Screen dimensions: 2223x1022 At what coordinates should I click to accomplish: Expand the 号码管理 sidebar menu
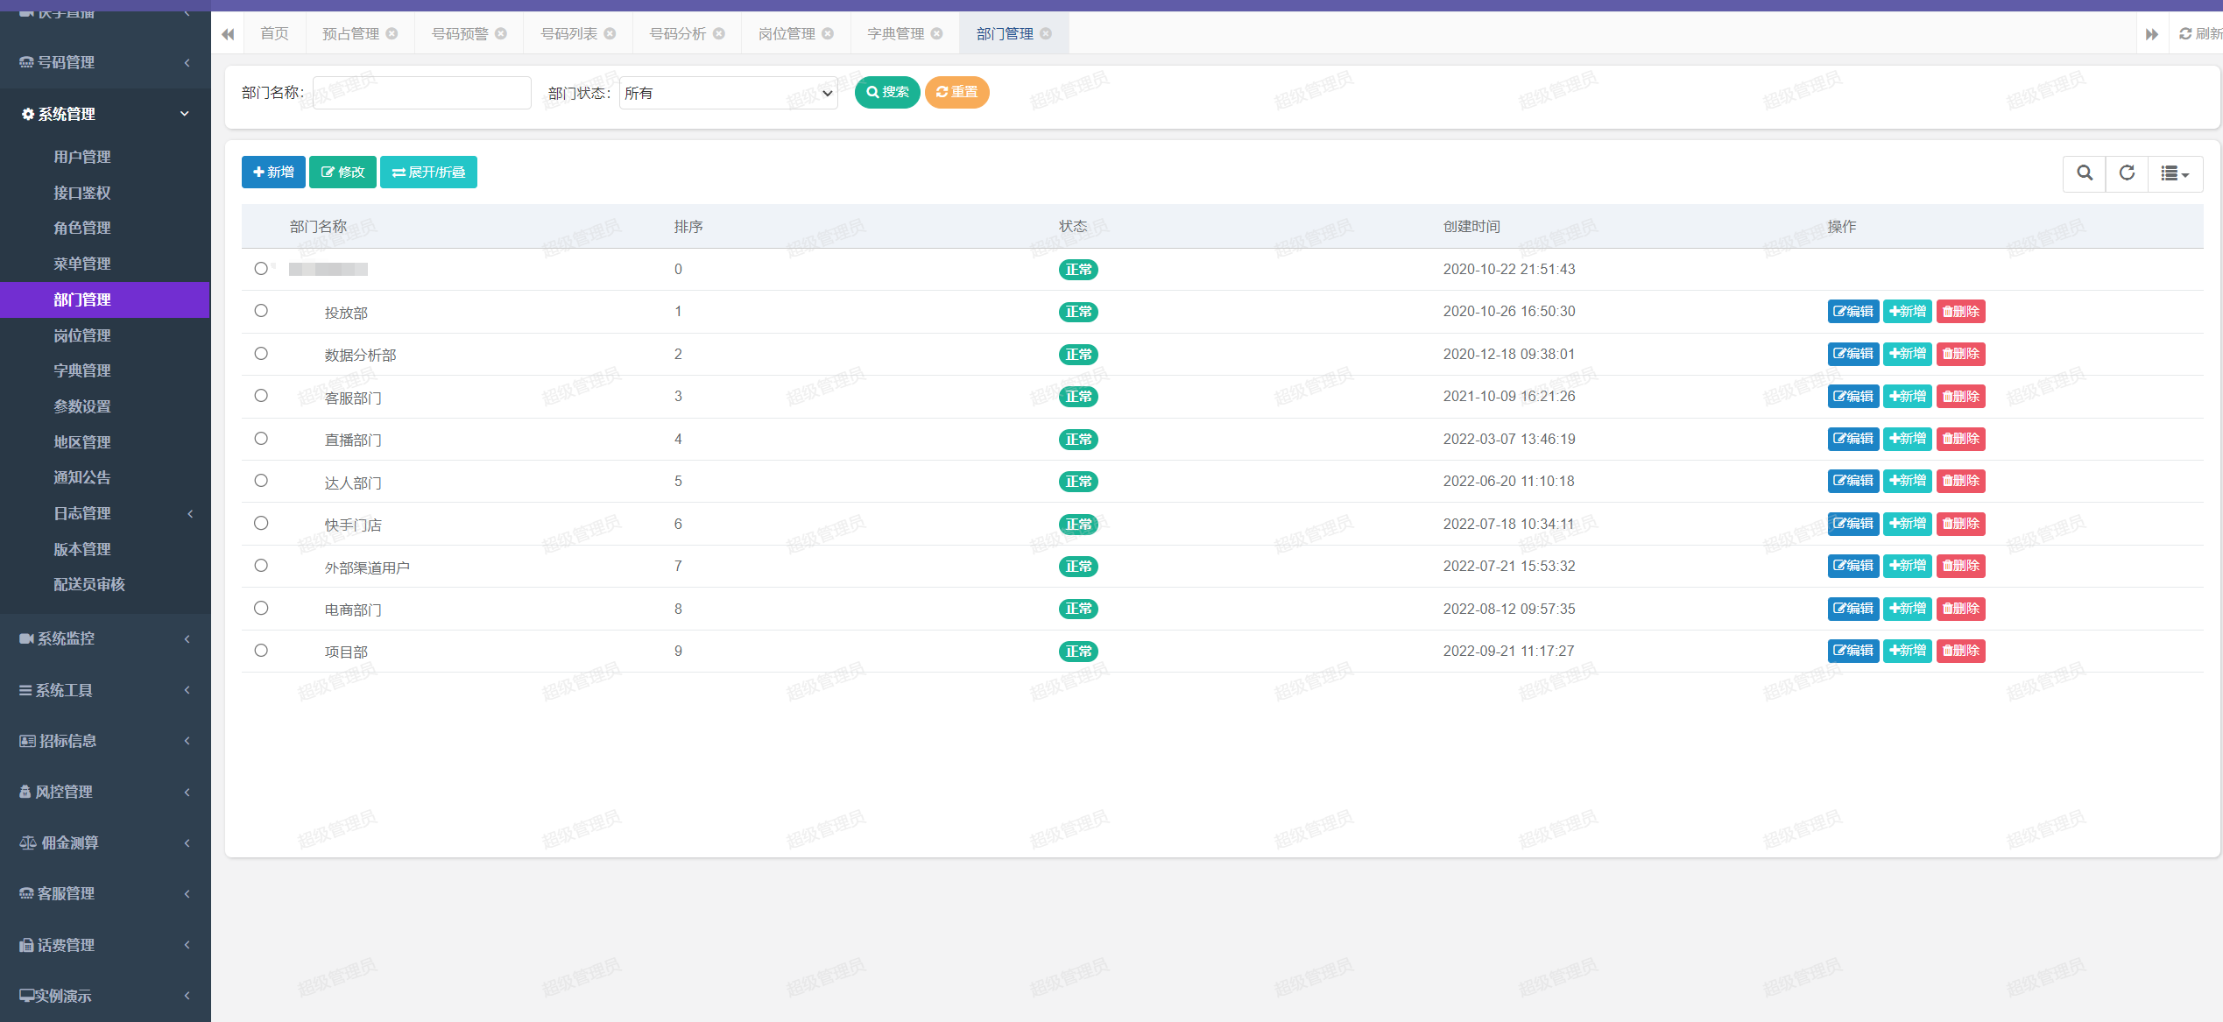(105, 62)
